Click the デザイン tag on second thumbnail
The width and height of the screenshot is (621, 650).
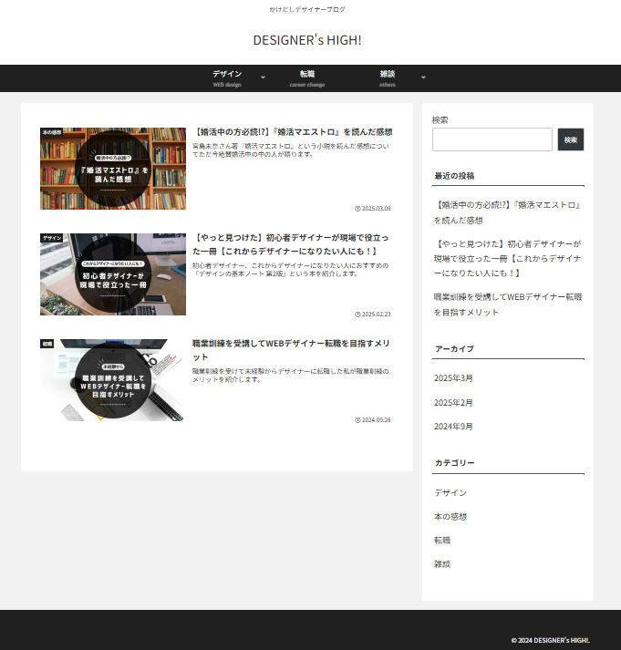[52, 238]
